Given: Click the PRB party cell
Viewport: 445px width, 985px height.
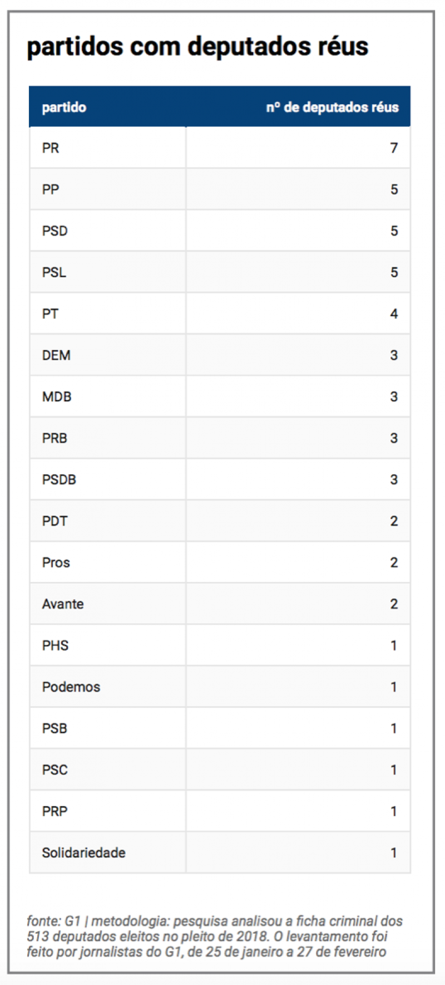Looking at the screenshot, I should pyautogui.click(x=55, y=438).
